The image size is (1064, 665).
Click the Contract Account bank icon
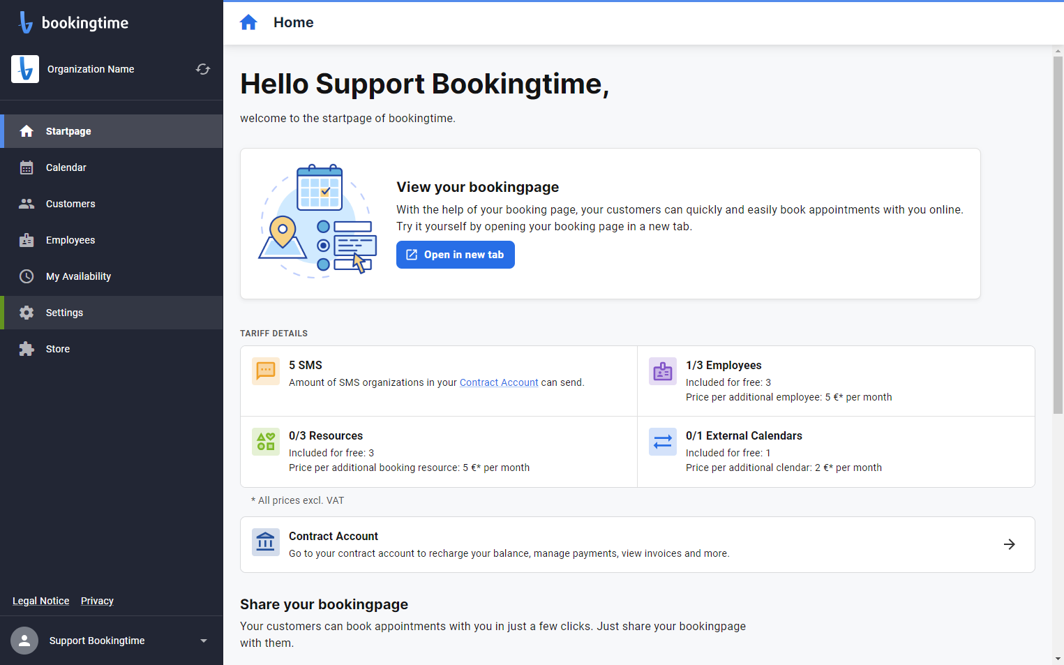coord(266,541)
